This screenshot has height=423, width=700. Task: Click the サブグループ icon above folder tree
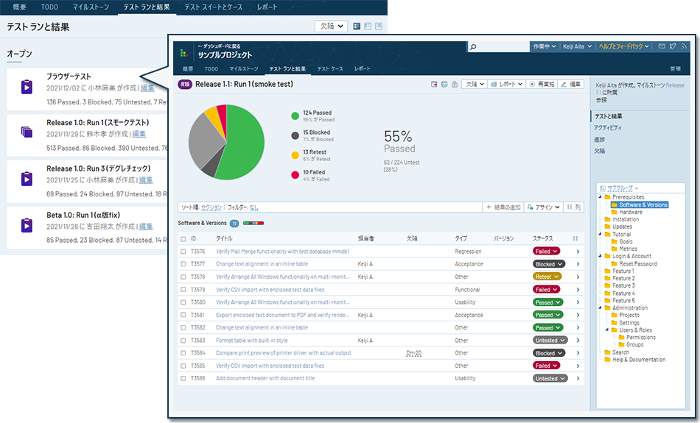click(603, 188)
